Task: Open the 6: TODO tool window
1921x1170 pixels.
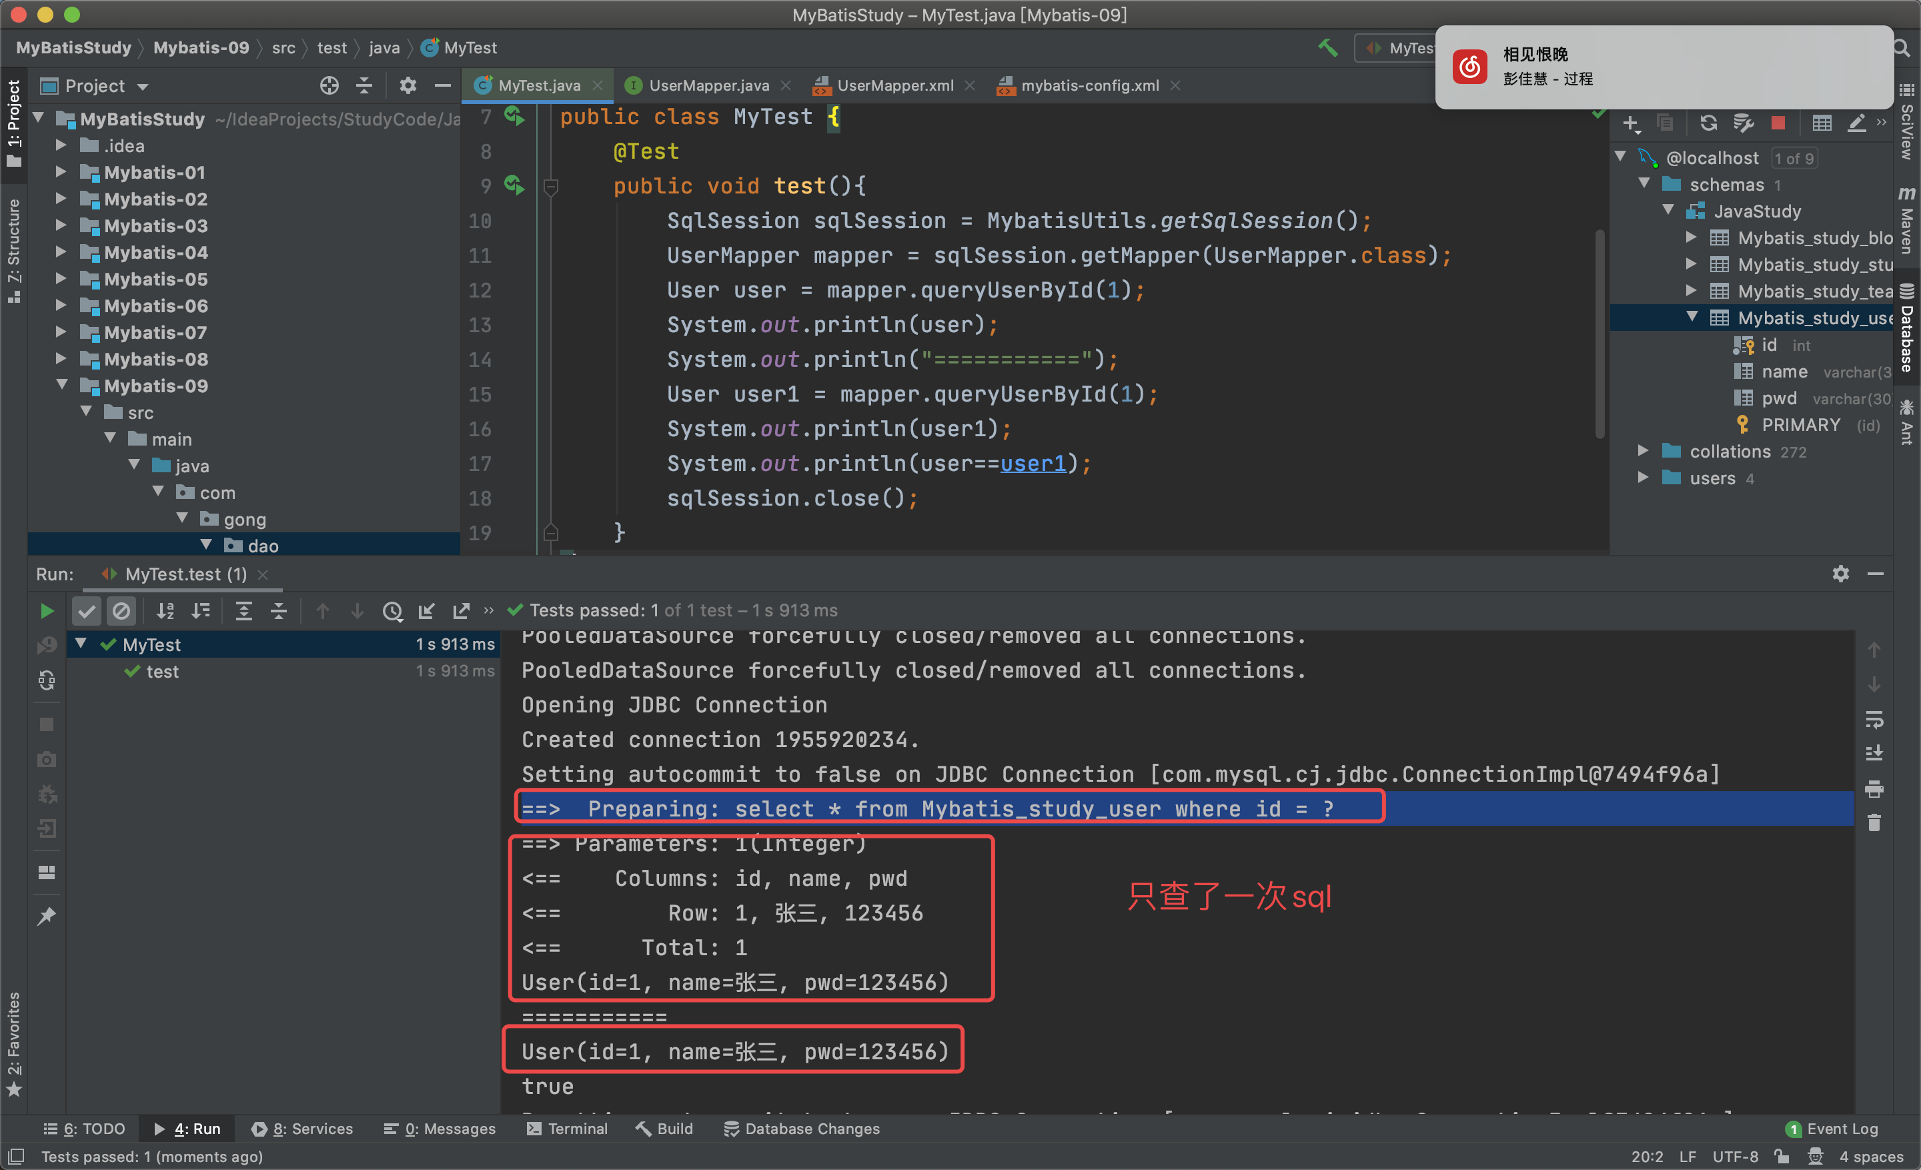Action: click(84, 1129)
